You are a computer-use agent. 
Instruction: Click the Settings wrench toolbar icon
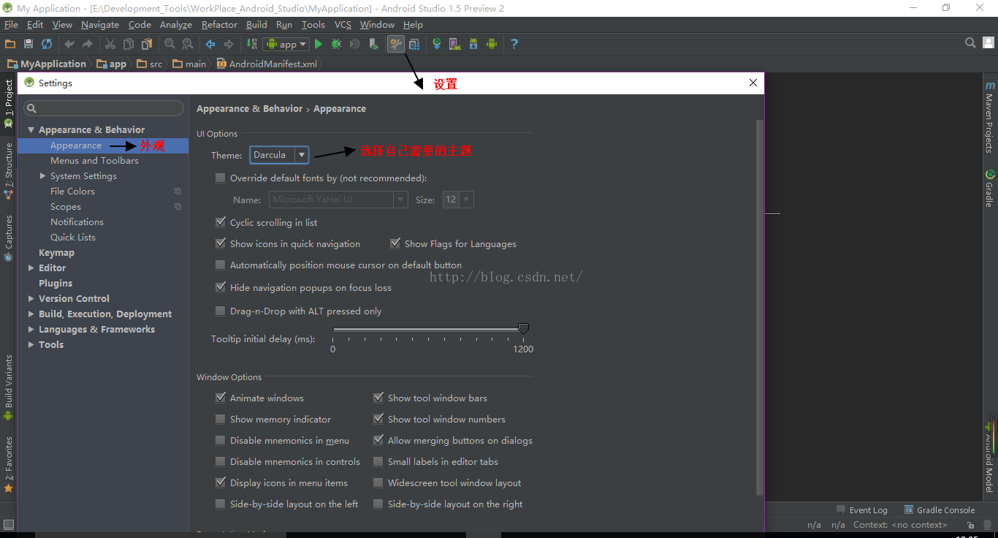coord(396,44)
